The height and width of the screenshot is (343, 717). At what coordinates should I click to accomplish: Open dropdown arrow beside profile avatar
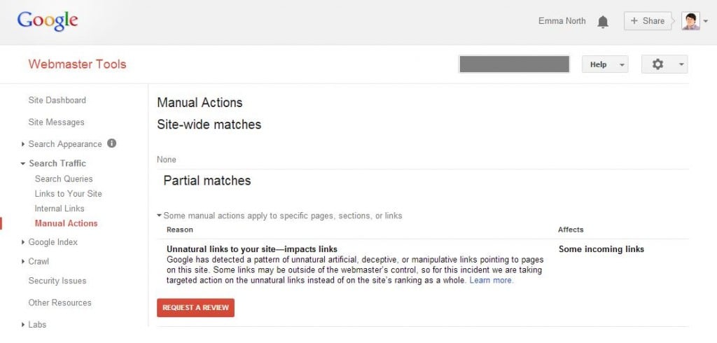(x=706, y=21)
